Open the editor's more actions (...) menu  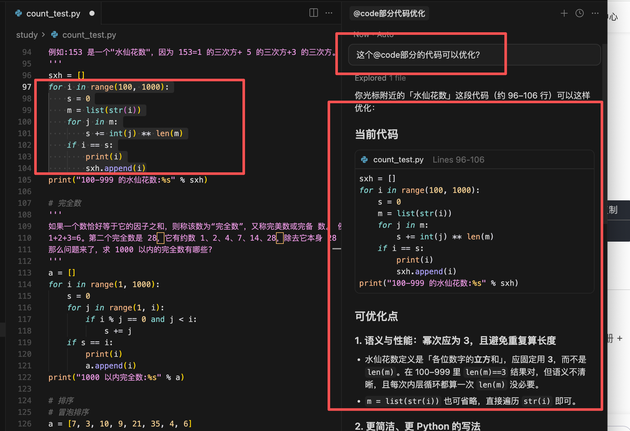click(x=329, y=13)
